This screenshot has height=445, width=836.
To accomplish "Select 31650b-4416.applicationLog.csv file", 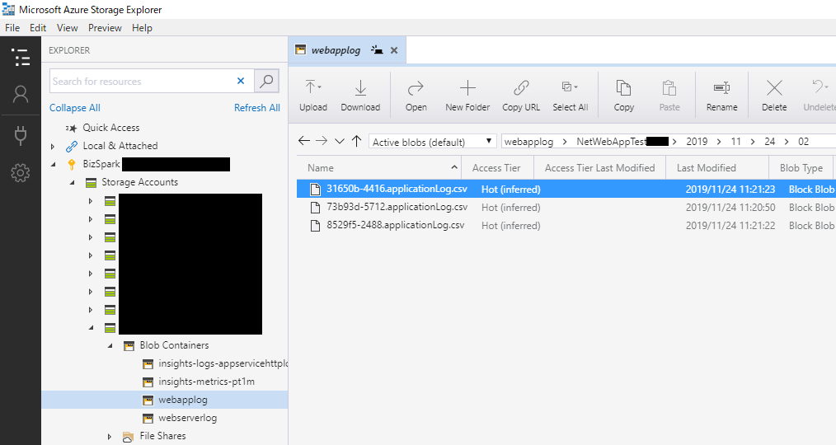I will pyautogui.click(x=566, y=190).
